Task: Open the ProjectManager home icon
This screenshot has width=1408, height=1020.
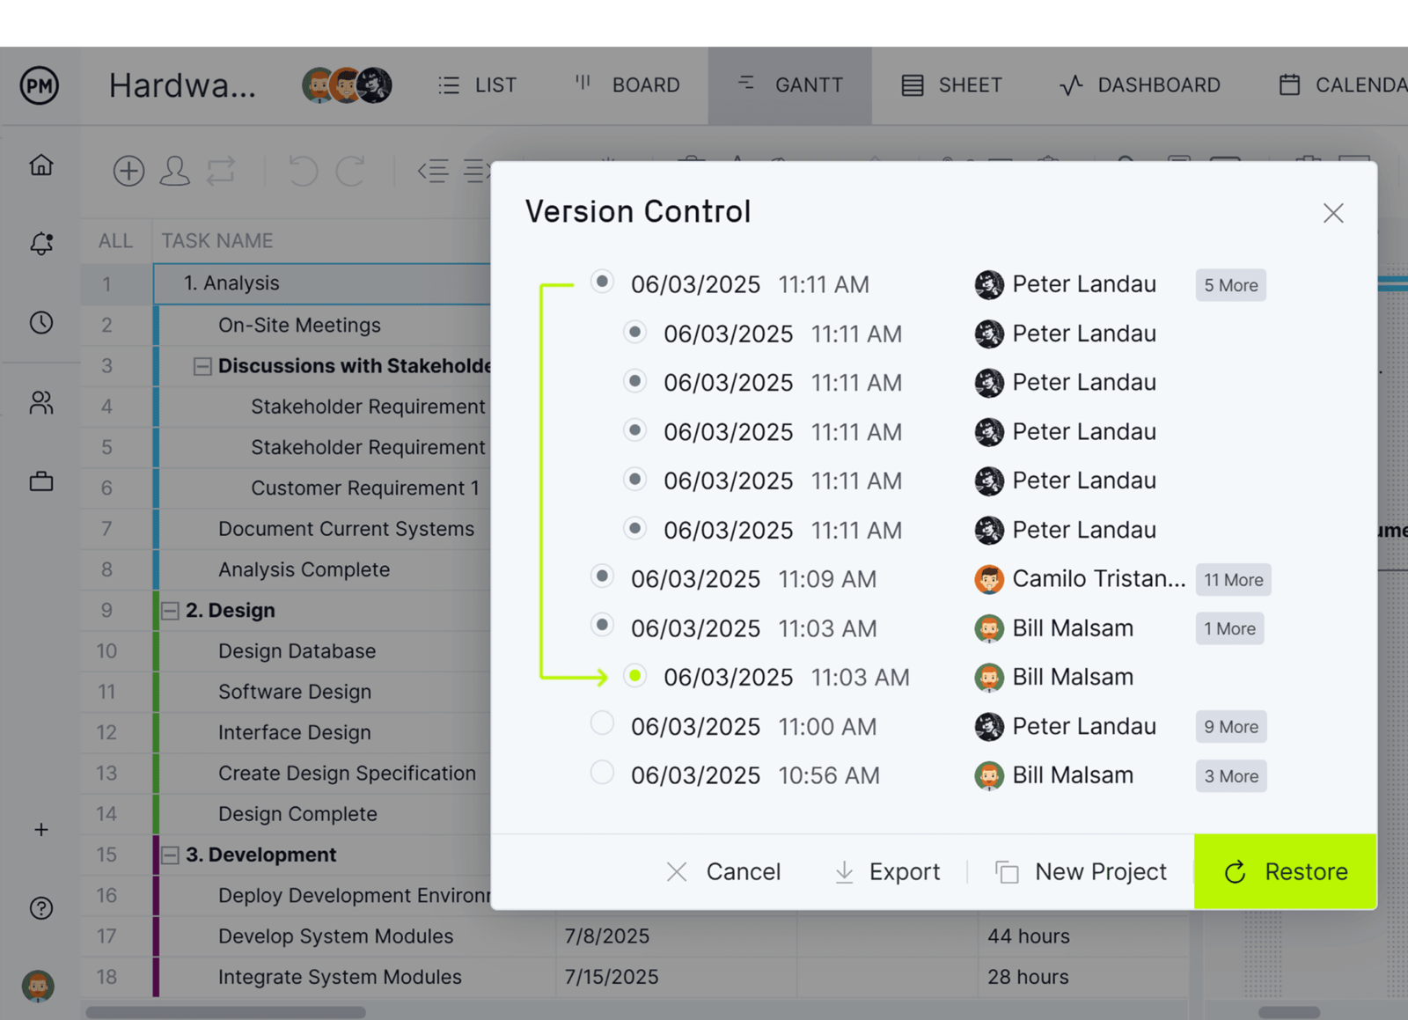Action: (40, 165)
